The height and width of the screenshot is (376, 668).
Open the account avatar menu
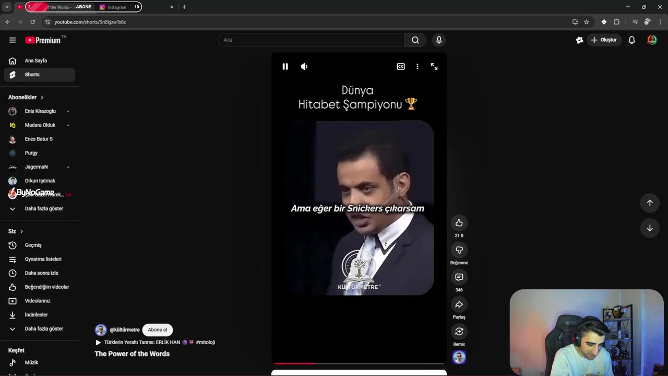click(652, 40)
